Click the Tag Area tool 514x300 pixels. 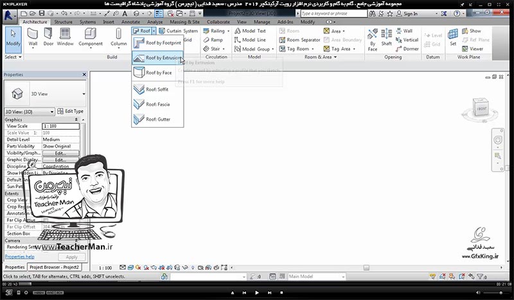point(337,49)
